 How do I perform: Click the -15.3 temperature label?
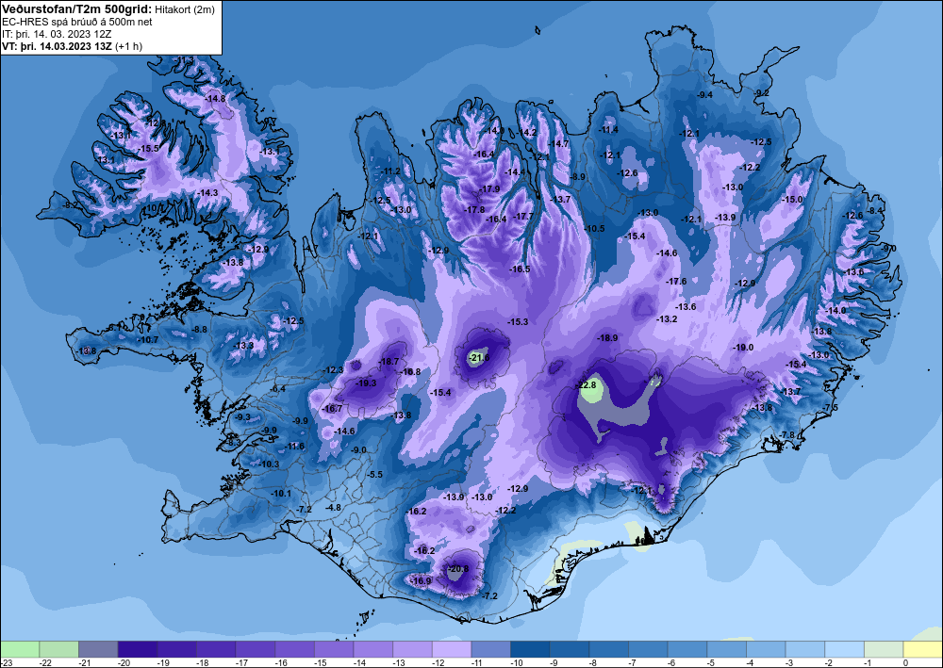(x=518, y=322)
